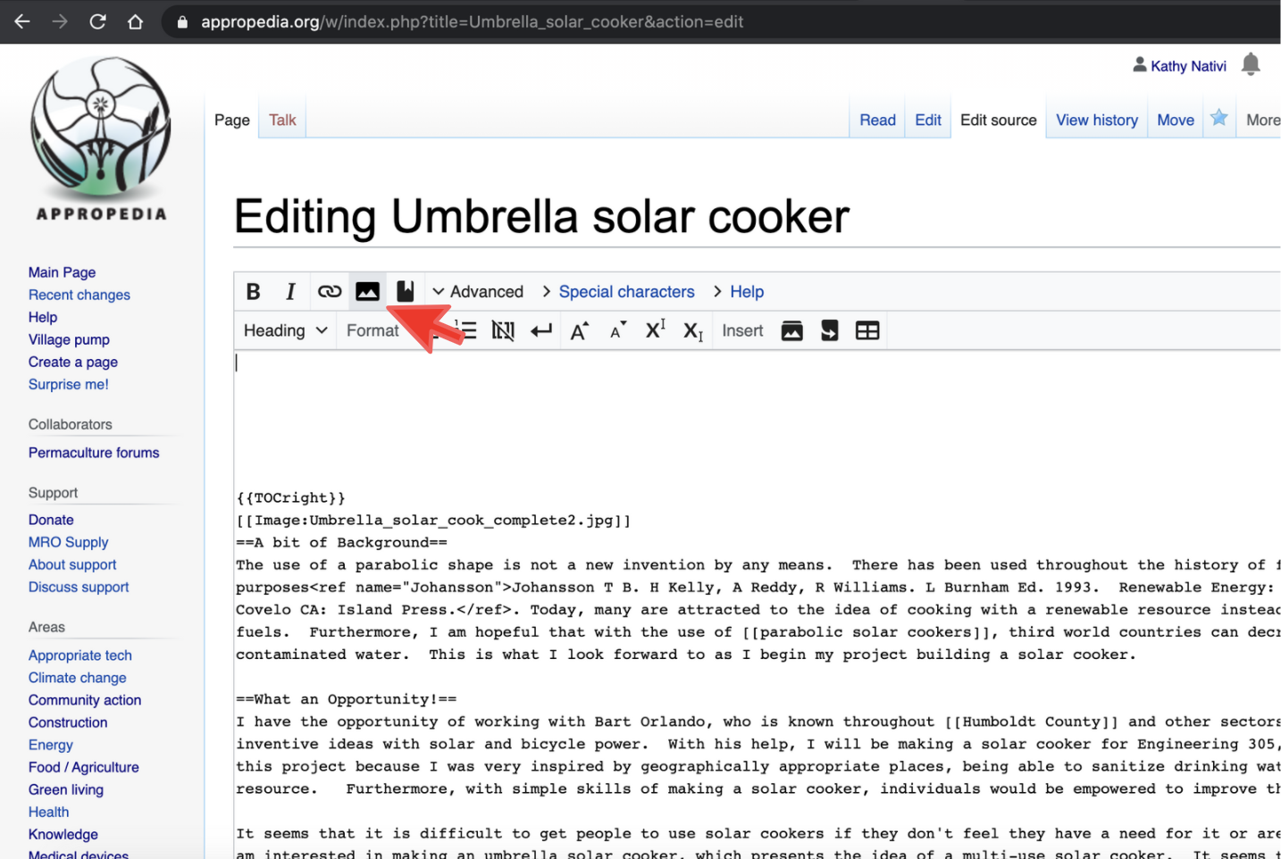This screenshot has width=1281, height=859.
Task: Insert a picture gallery from the Insert group
Action: tap(791, 331)
